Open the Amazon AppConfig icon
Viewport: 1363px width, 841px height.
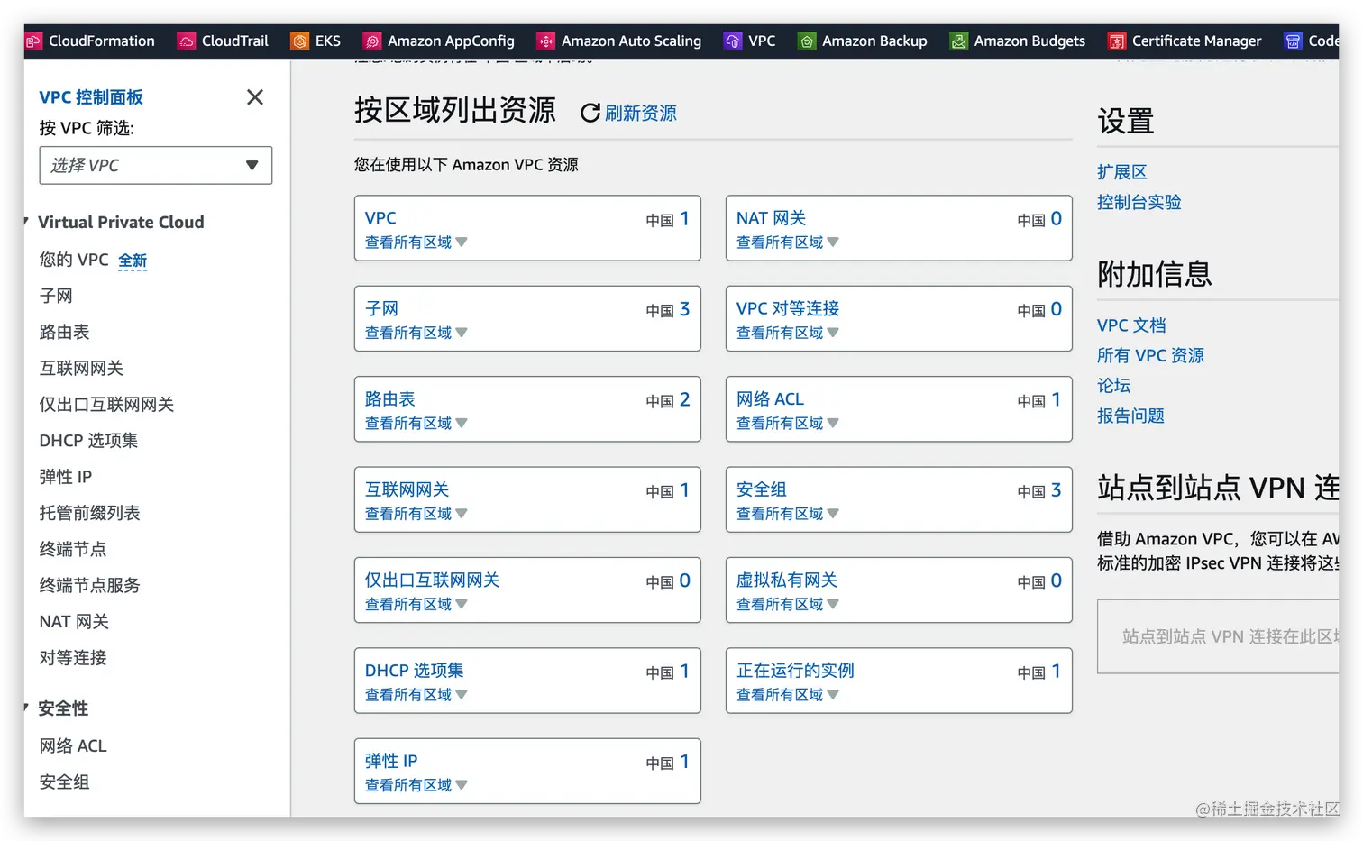tap(372, 41)
